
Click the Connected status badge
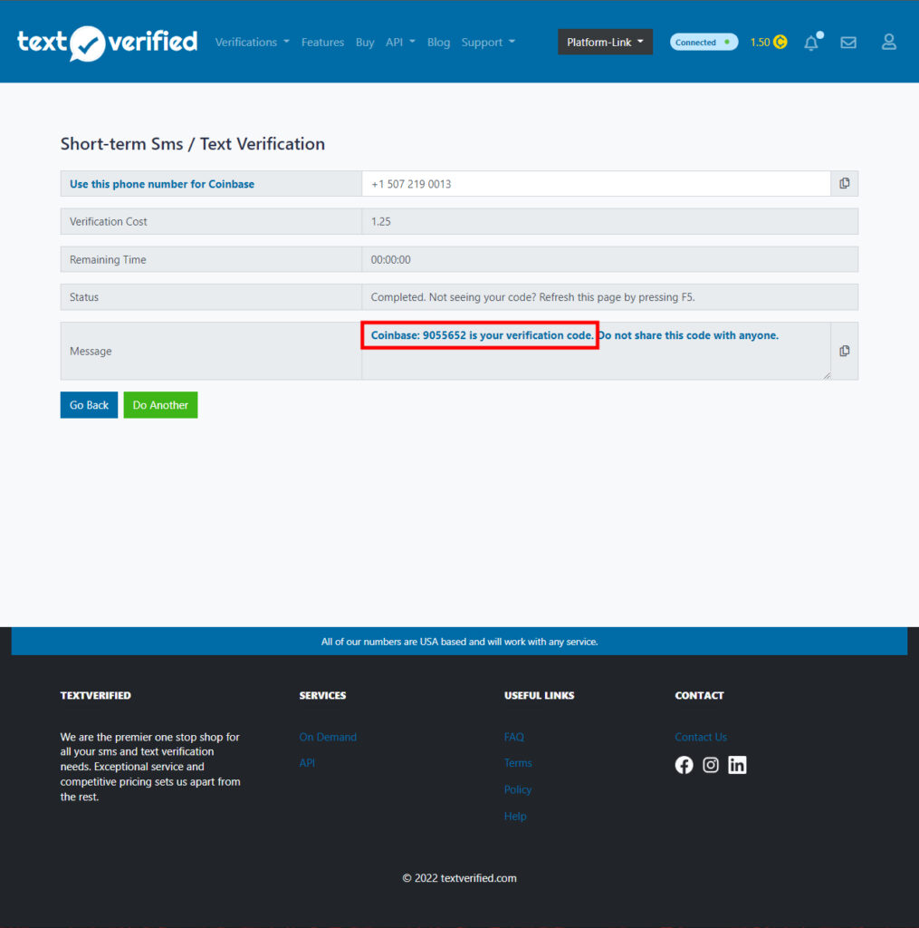click(704, 42)
